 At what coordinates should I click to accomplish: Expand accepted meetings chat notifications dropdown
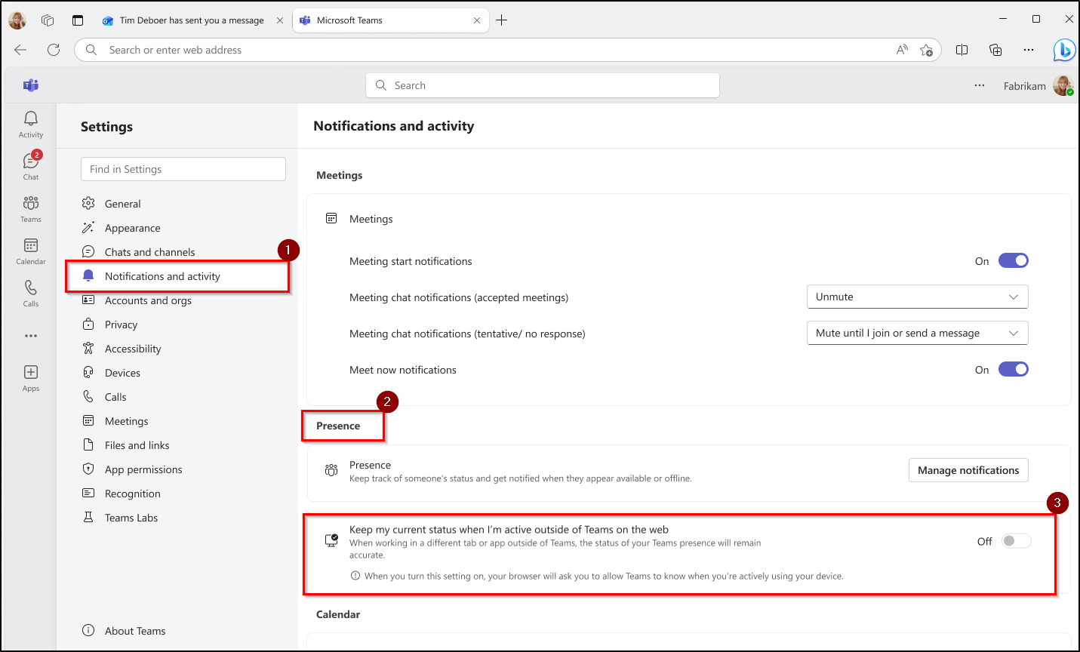click(917, 297)
